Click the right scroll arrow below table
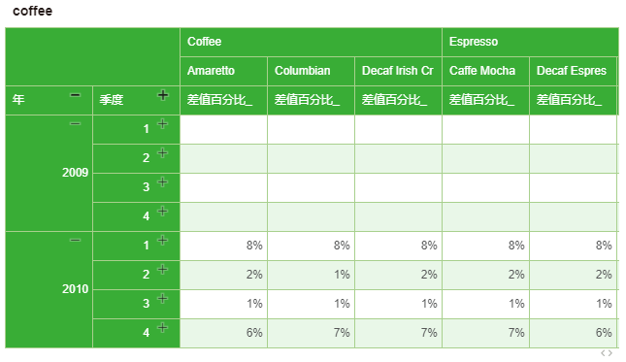Image resolution: width=626 pixels, height=362 pixels. click(610, 353)
